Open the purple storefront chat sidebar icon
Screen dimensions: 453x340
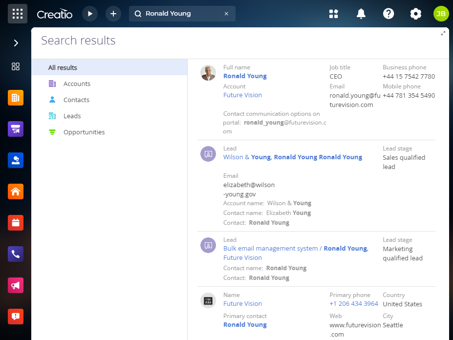[x=16, y=129]
